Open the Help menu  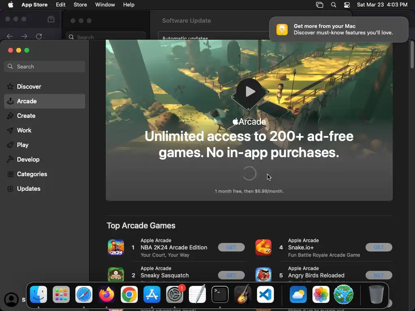128,5
